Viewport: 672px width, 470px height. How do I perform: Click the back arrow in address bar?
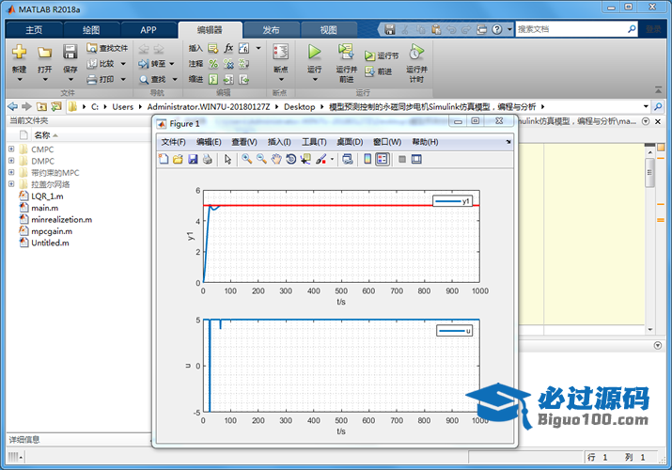point(13,106)
